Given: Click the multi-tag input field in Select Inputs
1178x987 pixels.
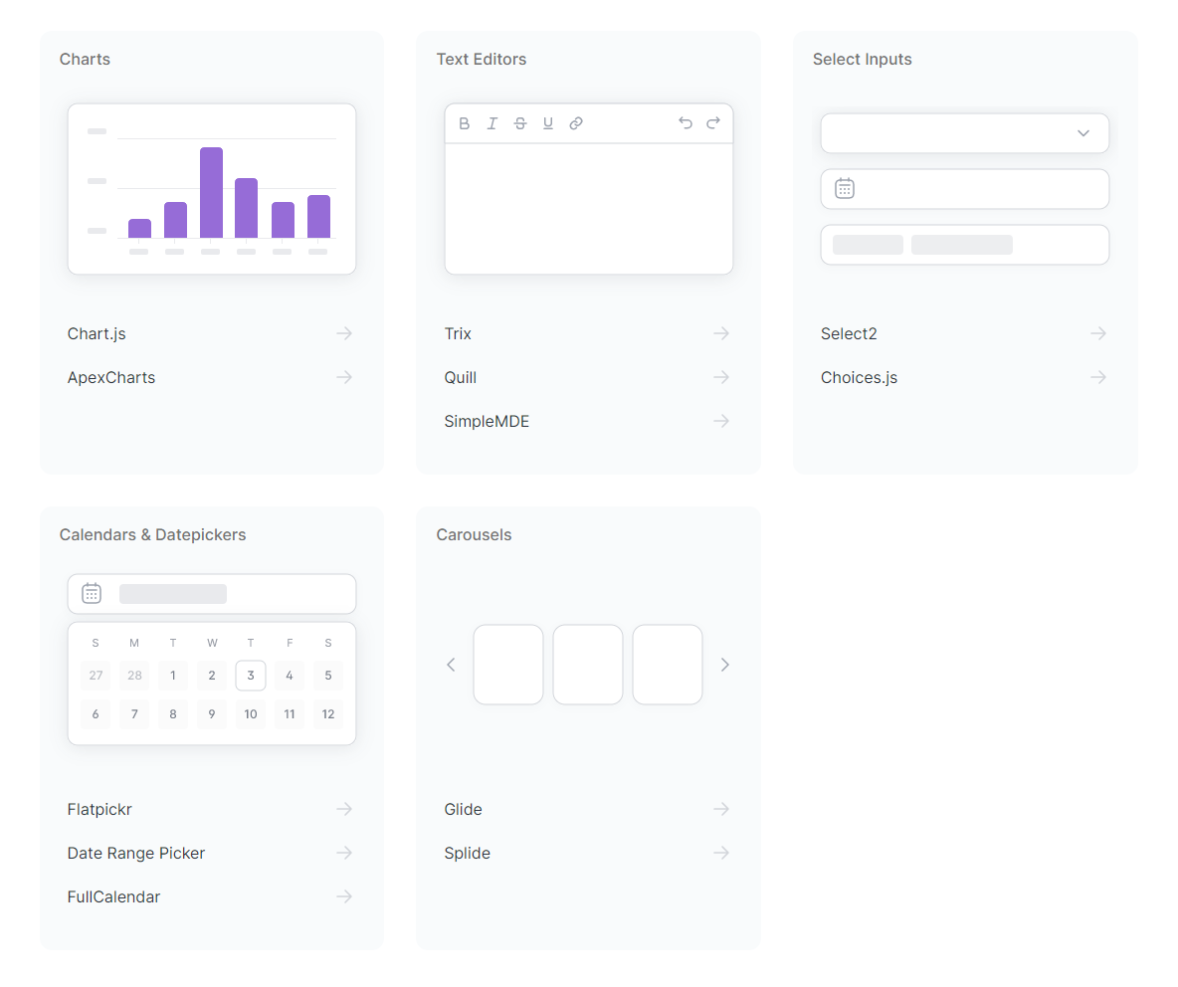Looking at the screenshot, I should (965, 245).
